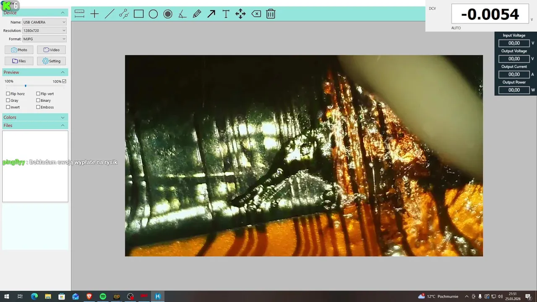
Task: Open the Resolution 1280x720 dropdown
Action: [x=44, y=31]
